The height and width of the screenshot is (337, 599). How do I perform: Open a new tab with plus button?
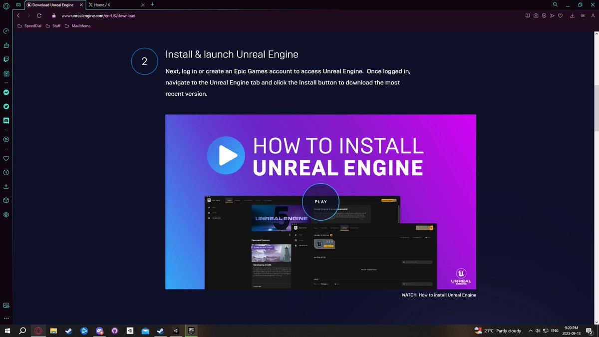(x=152, y=4)
